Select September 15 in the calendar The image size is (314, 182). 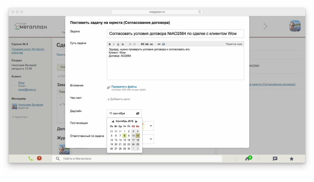point(125,140)
